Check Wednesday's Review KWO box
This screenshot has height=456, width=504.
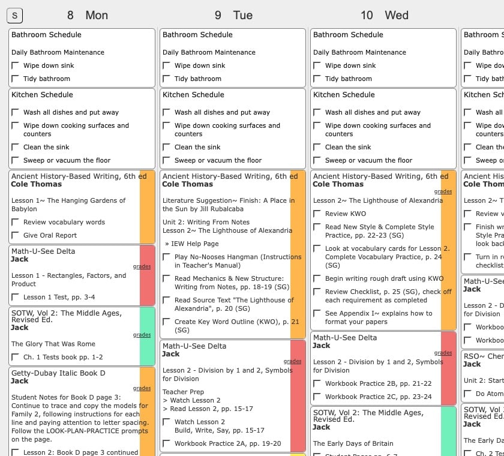click(x=317, y=214)
